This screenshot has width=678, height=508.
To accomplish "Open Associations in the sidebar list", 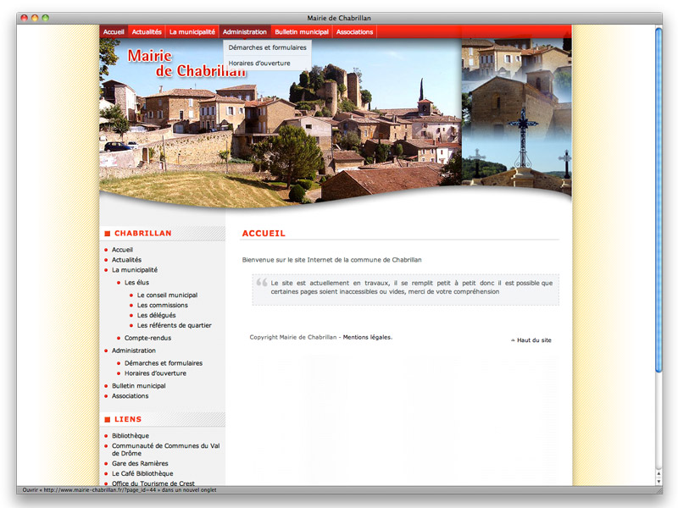I will [x=131, y=396].
